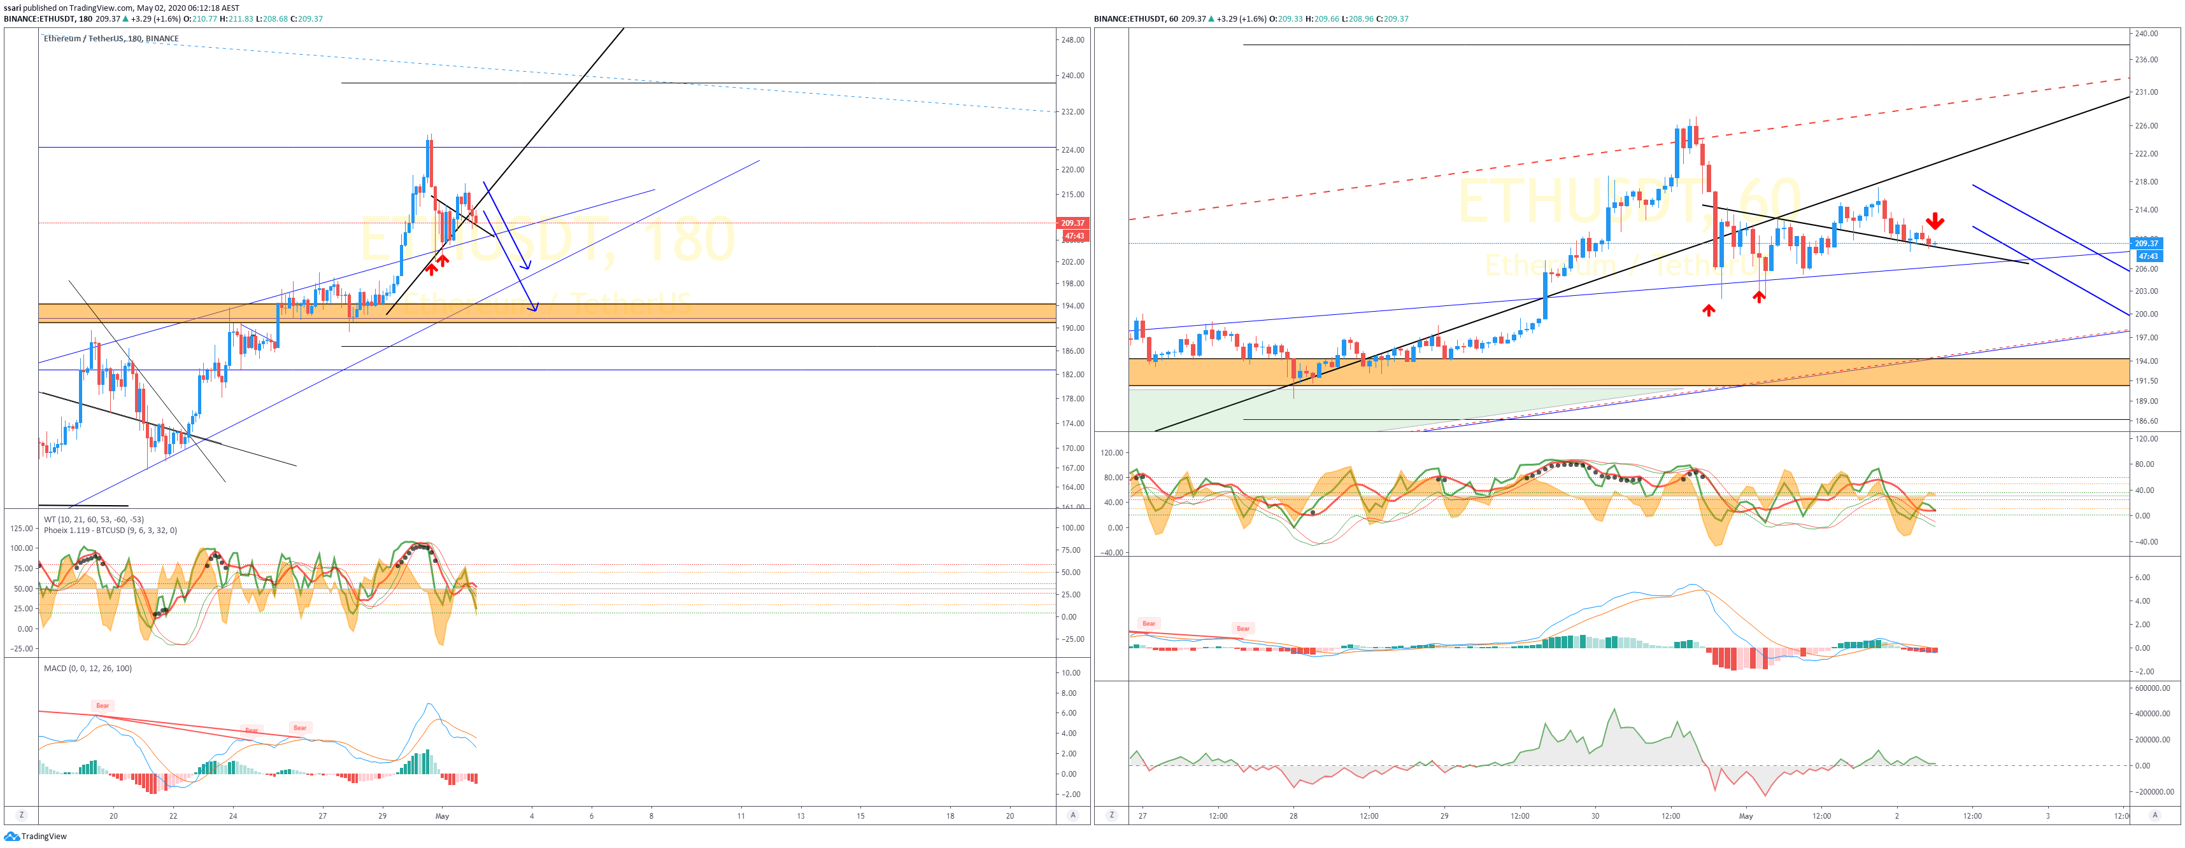The width and height of the screenshot is (2185, 848).
Task: Click the blue 209.37 price tag on the 60 chart
Action: point(2147,243)
